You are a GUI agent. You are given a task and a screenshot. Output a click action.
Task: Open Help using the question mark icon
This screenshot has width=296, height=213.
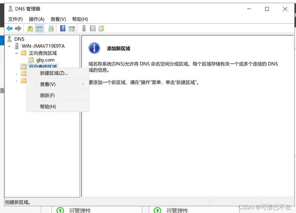coord(63,28)
